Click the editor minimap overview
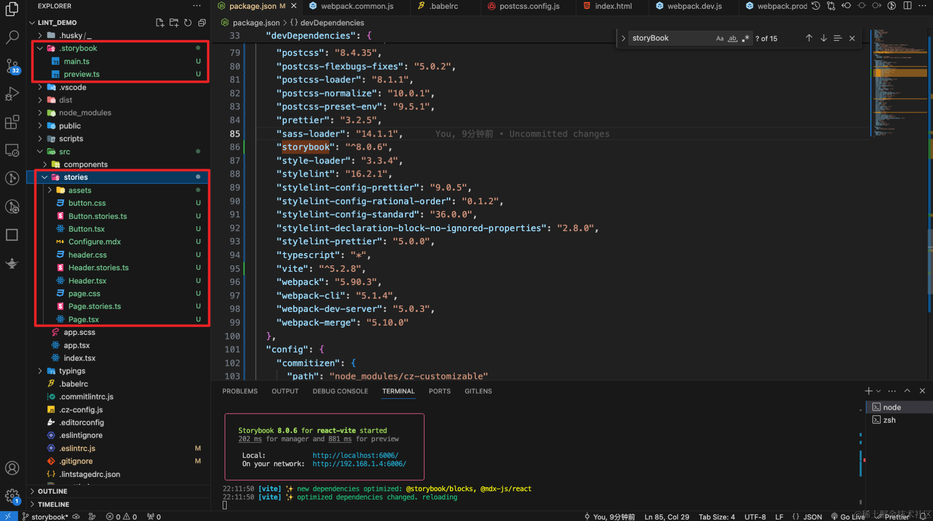 [900, 83]
